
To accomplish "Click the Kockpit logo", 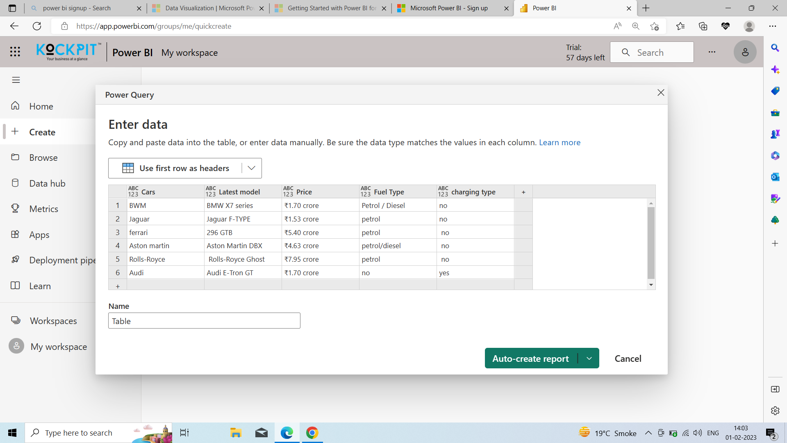I will [68, 52].
